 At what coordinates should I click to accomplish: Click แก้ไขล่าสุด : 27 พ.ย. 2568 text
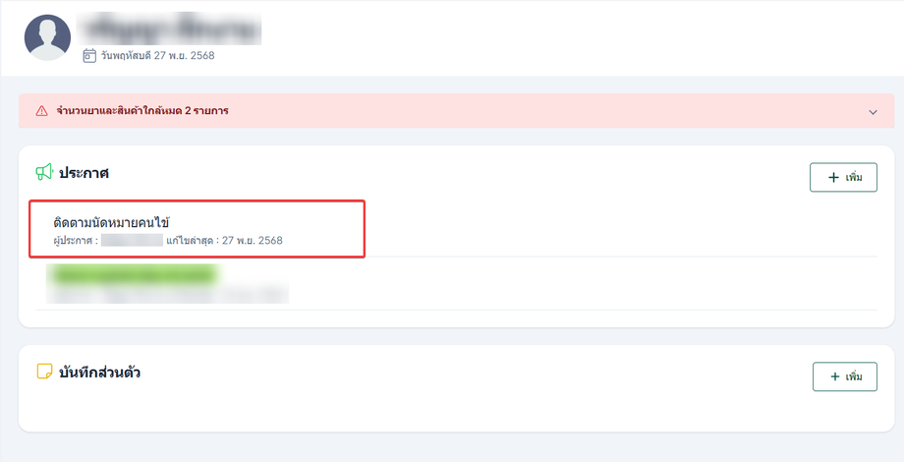click(x=224, y=241)
